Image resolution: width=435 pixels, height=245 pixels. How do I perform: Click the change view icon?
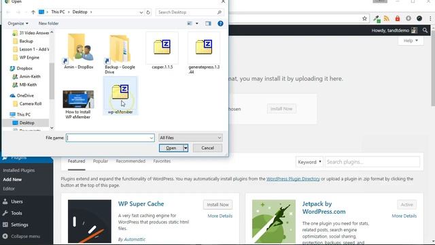point(190,24)
